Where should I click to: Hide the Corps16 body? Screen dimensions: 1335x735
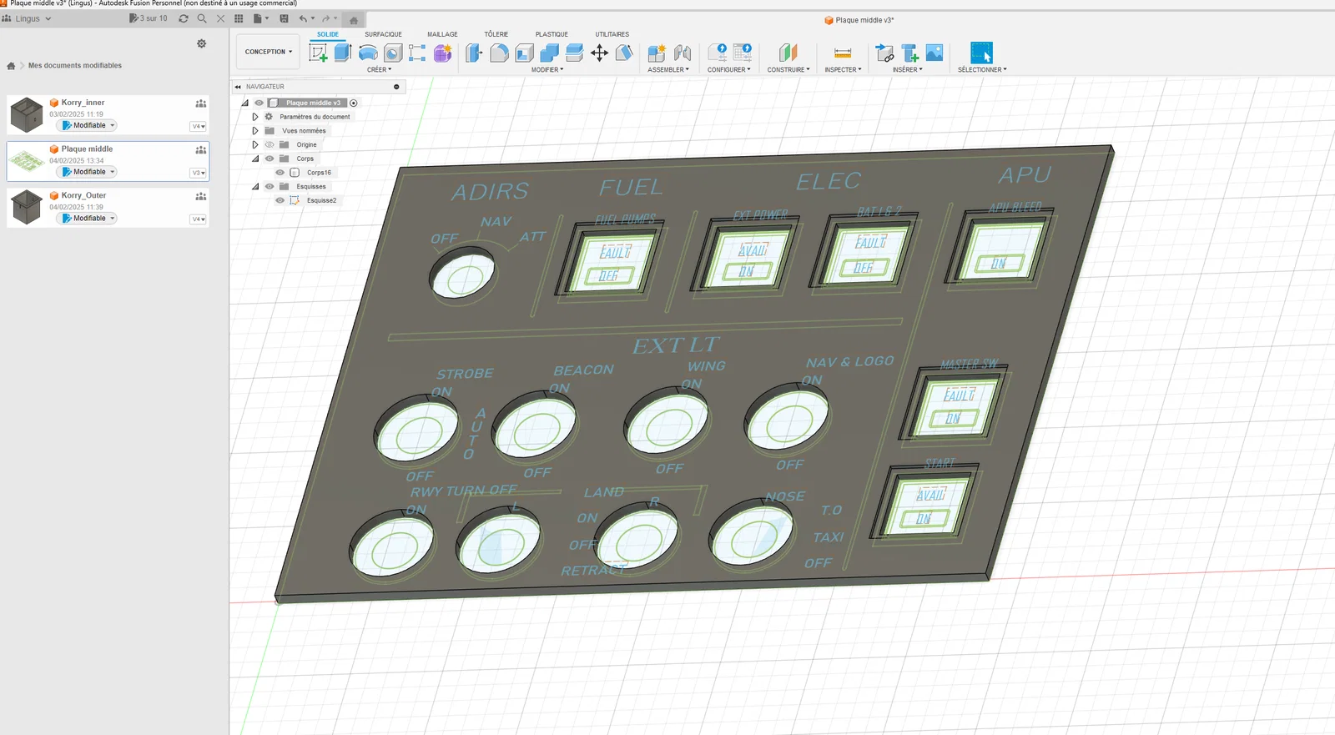(x=280, y=173)
